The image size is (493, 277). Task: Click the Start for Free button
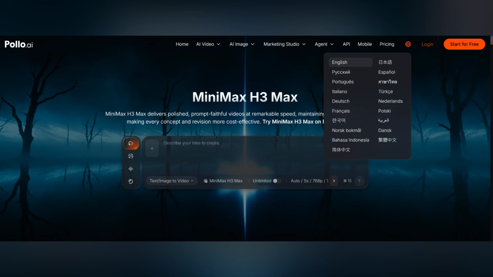pyautogui.click(x=464, y=44)
